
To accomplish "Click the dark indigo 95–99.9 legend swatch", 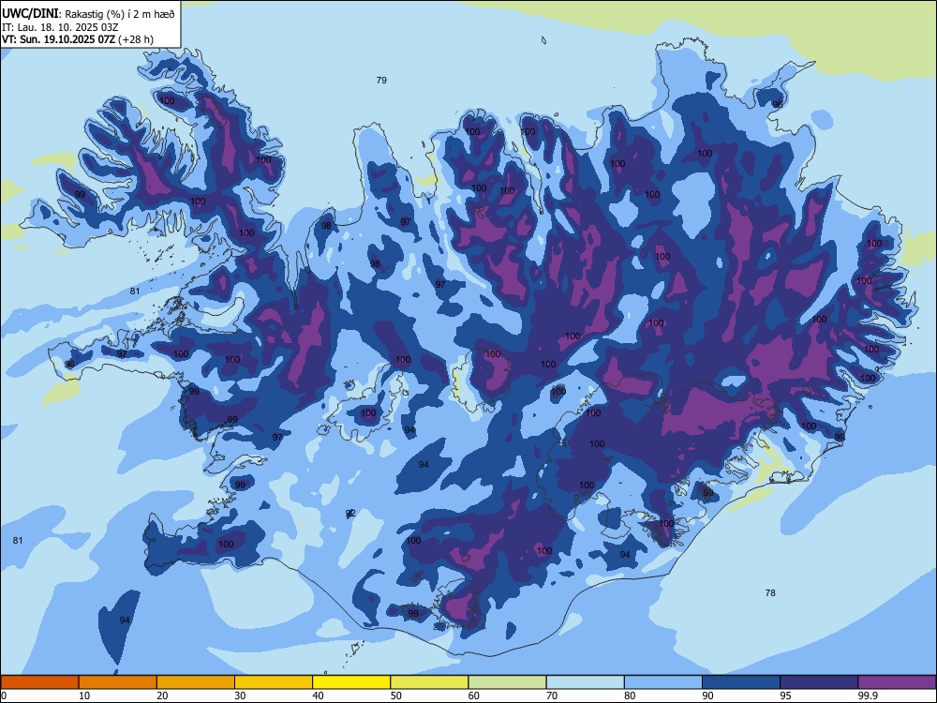I will 819,682.
